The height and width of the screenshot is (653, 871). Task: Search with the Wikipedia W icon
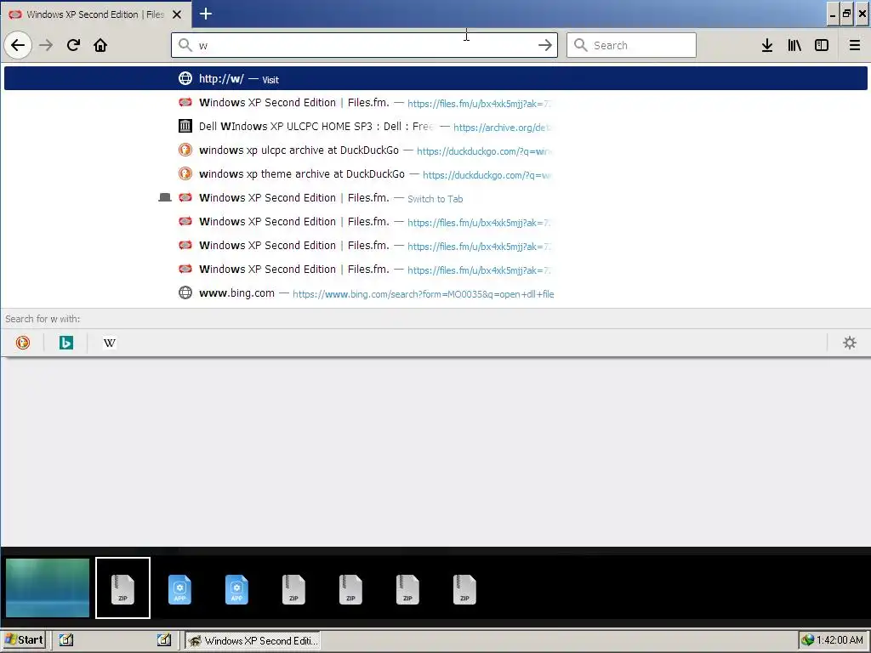[x=110, y=343]
